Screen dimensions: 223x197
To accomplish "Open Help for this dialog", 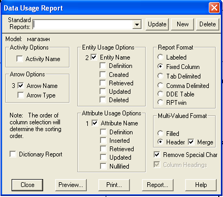I will (201, 185).
